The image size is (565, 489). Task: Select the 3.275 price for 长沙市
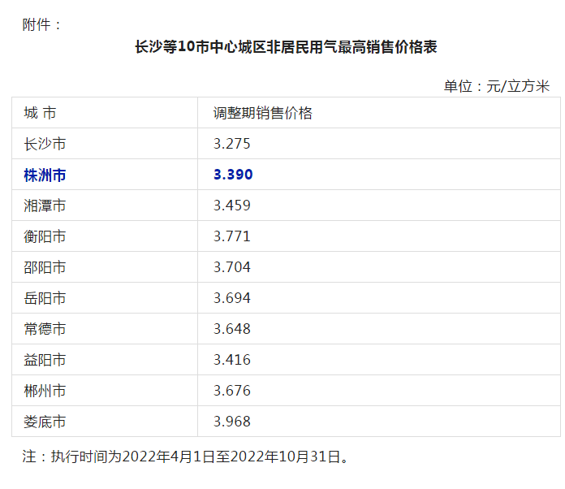[232, 144]
